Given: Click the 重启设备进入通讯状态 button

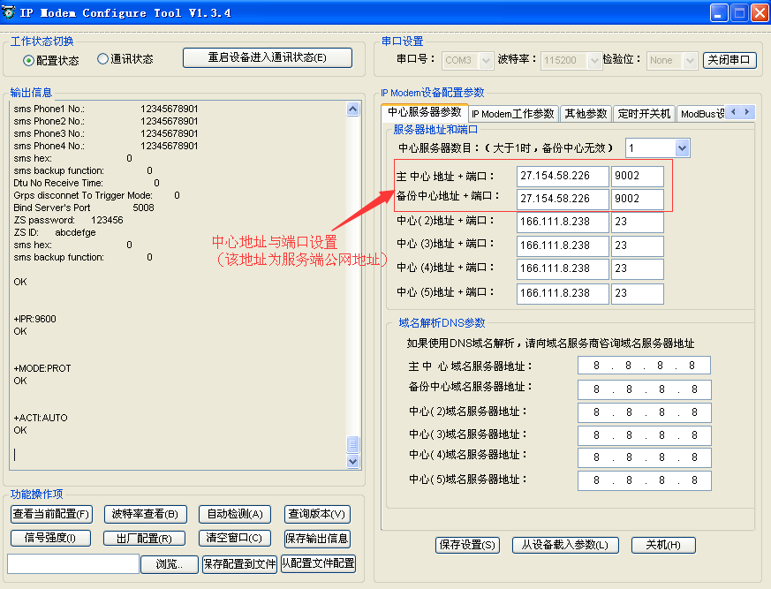Looking at the screenshot, I should 267,57.
